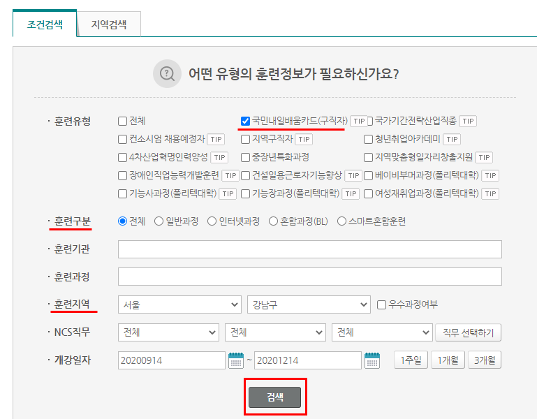Focus the 훈련과정 text field
537x419 pixels.
tap(310, 277)
